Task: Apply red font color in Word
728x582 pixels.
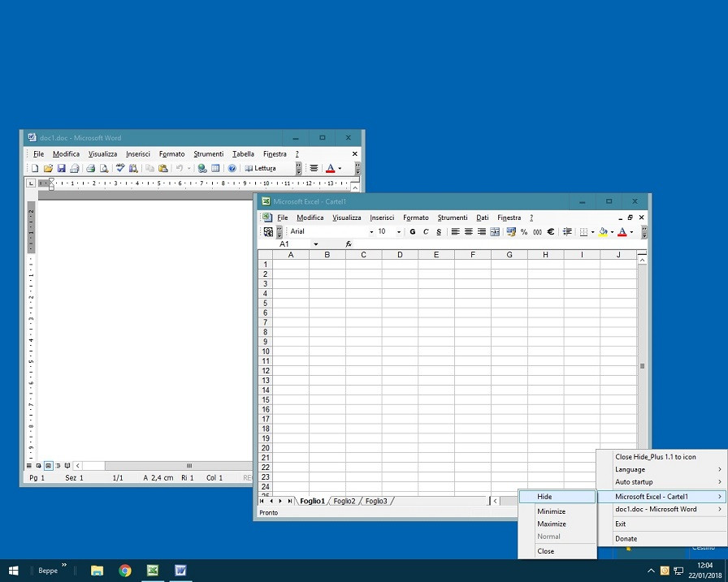Action: click(331, 168)
